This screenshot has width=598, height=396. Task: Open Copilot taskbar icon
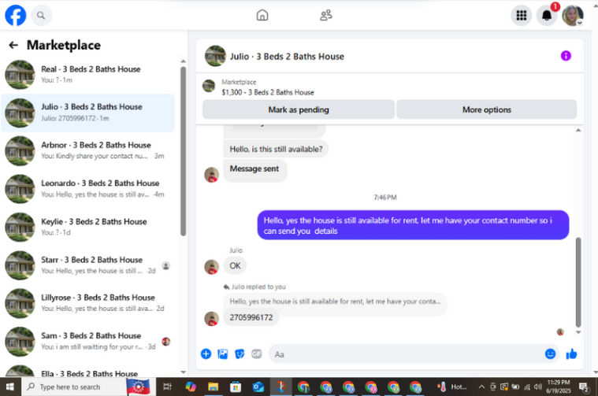click(x=191, y=387)
